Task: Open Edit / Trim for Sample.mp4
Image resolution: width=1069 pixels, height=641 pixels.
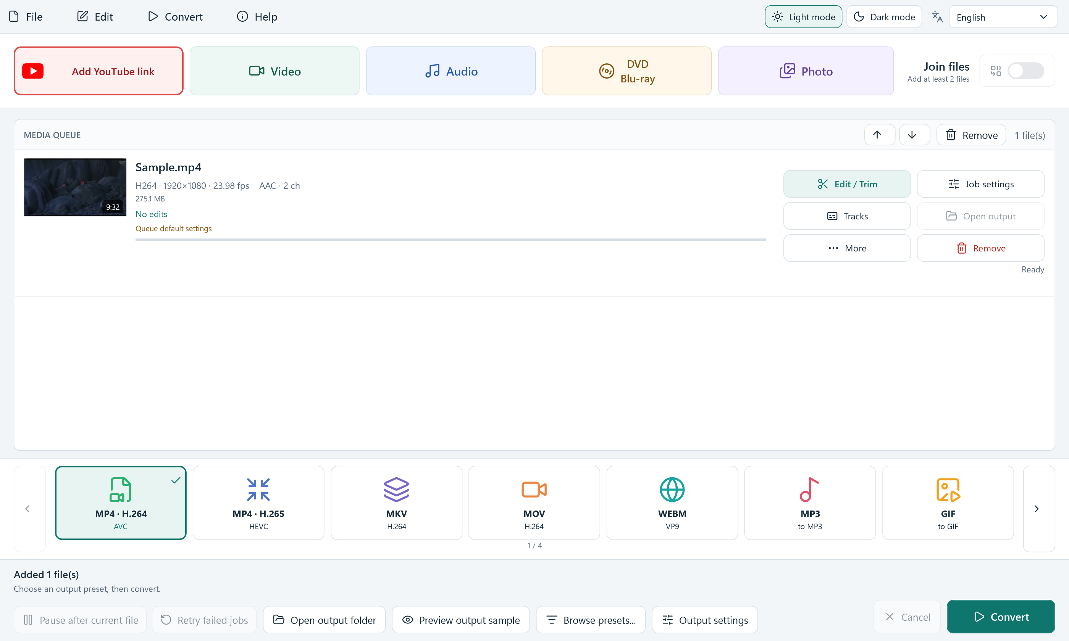Action: tap(847, 184)
